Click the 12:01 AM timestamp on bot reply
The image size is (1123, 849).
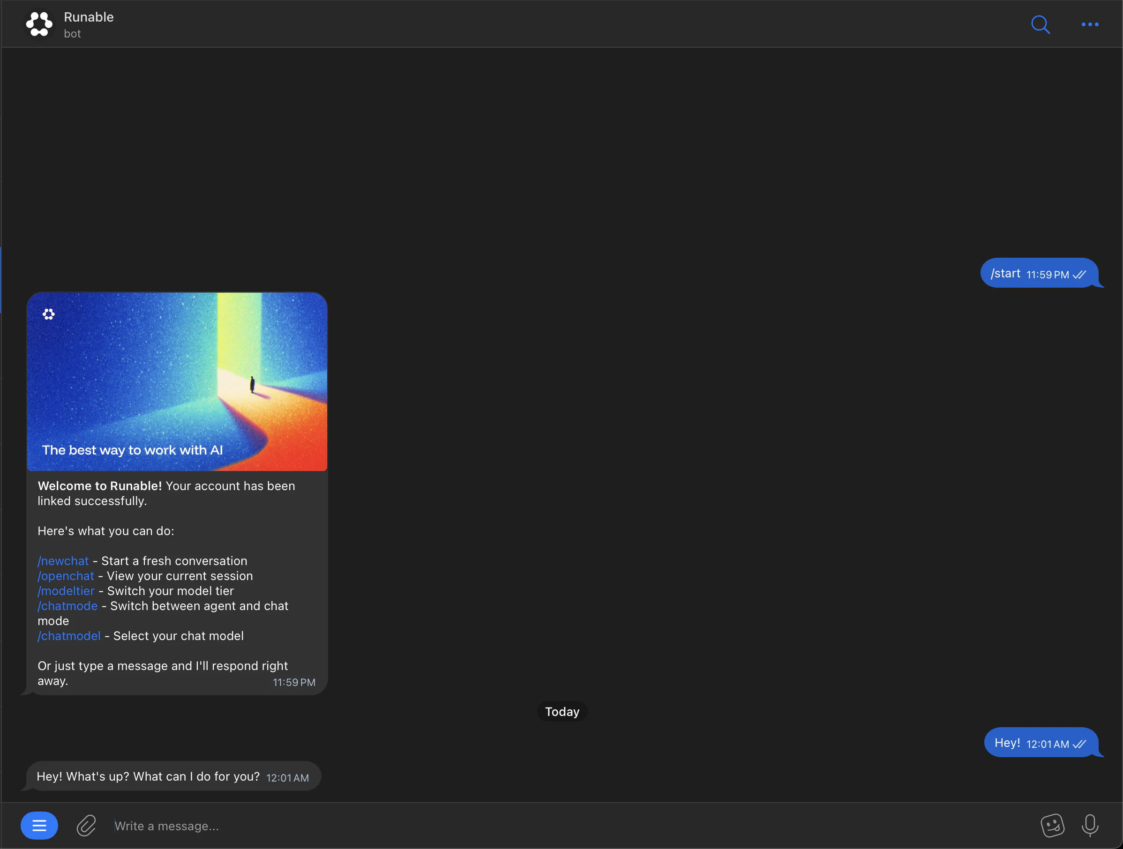point(287,778)
